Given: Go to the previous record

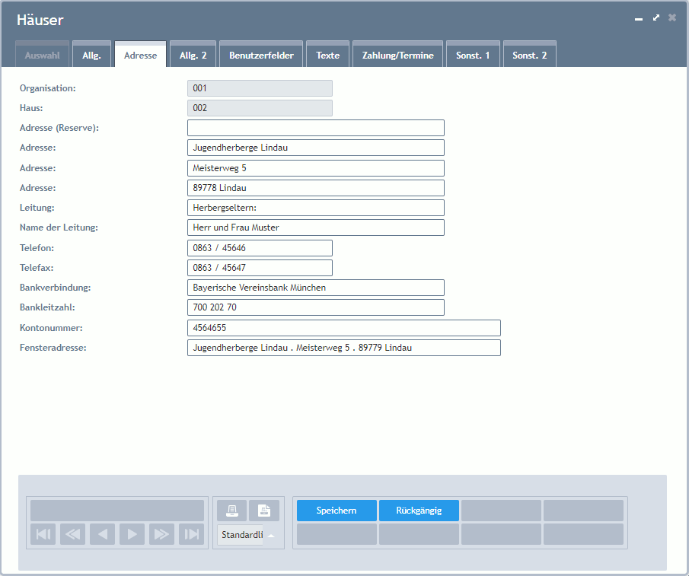Looking at the screenshot, I should [x=102, y=534].
